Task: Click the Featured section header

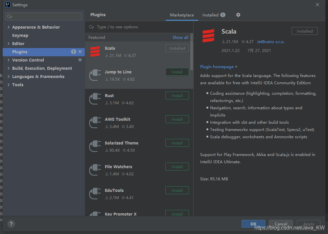Action: (x=97, y=37)
